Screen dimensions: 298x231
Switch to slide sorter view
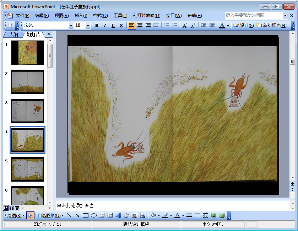click(x=11, y=208)
